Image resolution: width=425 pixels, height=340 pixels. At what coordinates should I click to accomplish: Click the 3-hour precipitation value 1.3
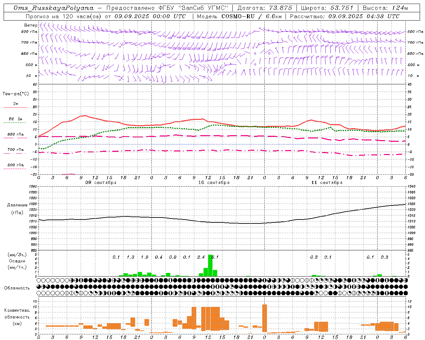tap(130, 257)
